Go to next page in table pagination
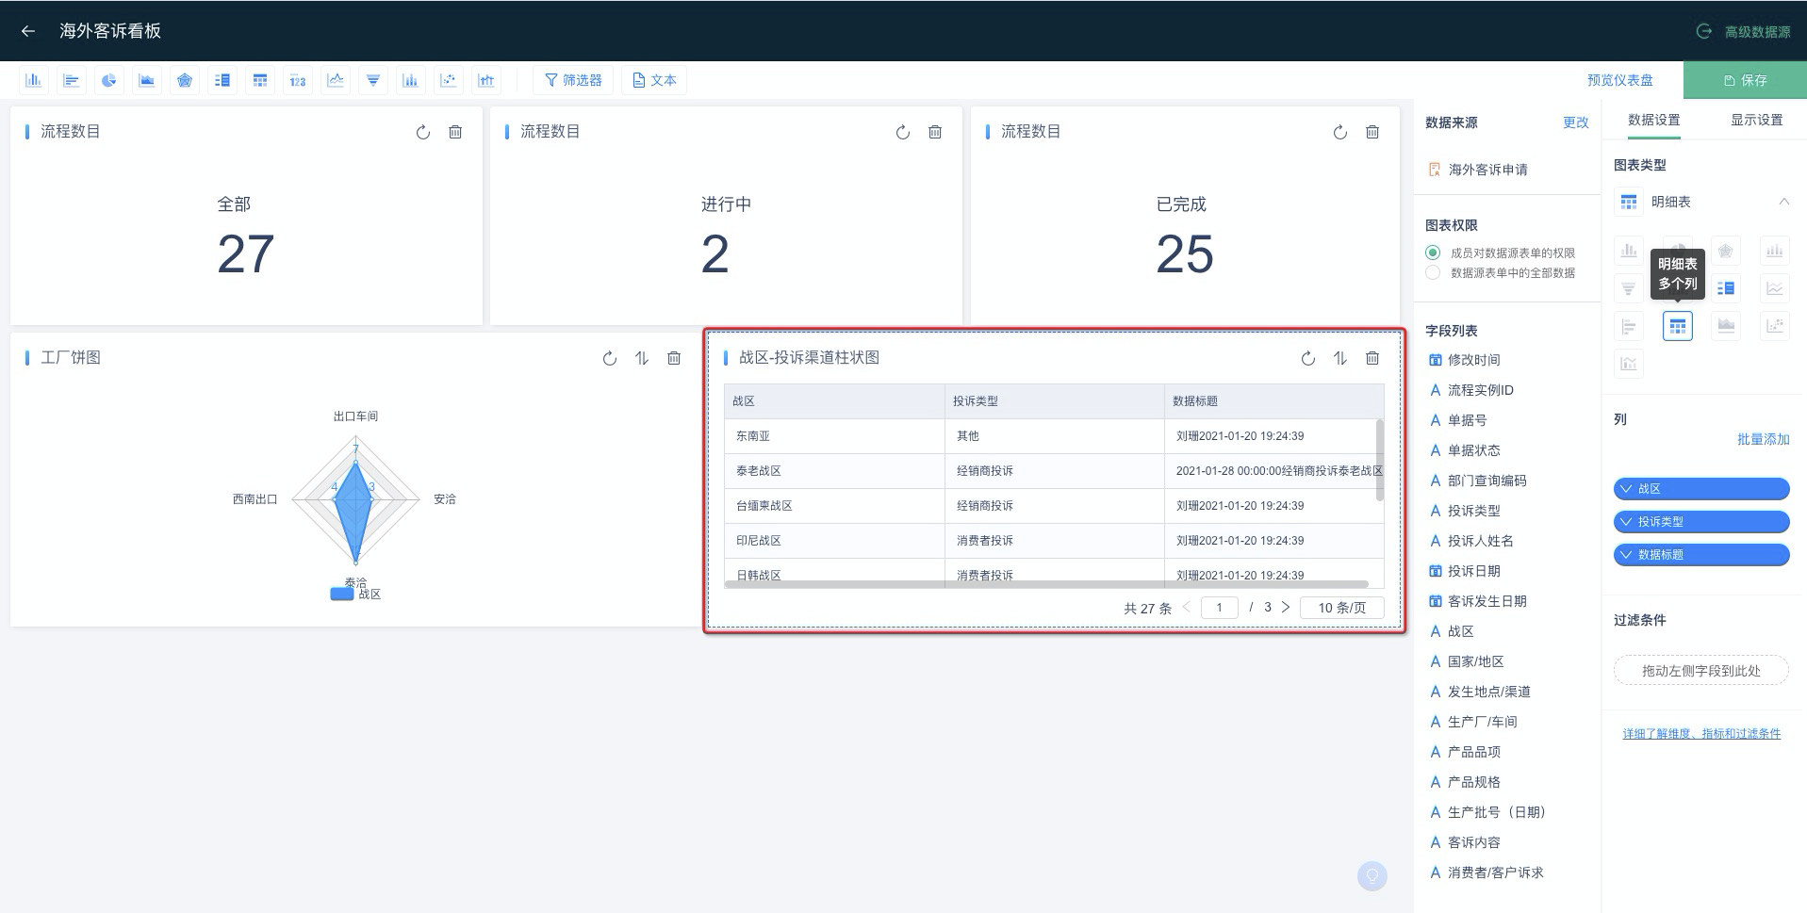 [x=1286, y=608]
